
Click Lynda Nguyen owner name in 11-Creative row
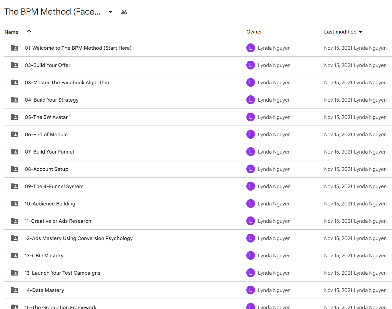click(274, 221)
